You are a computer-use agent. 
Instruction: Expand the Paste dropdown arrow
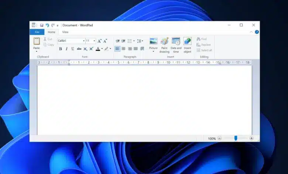[x=36, y=51]
